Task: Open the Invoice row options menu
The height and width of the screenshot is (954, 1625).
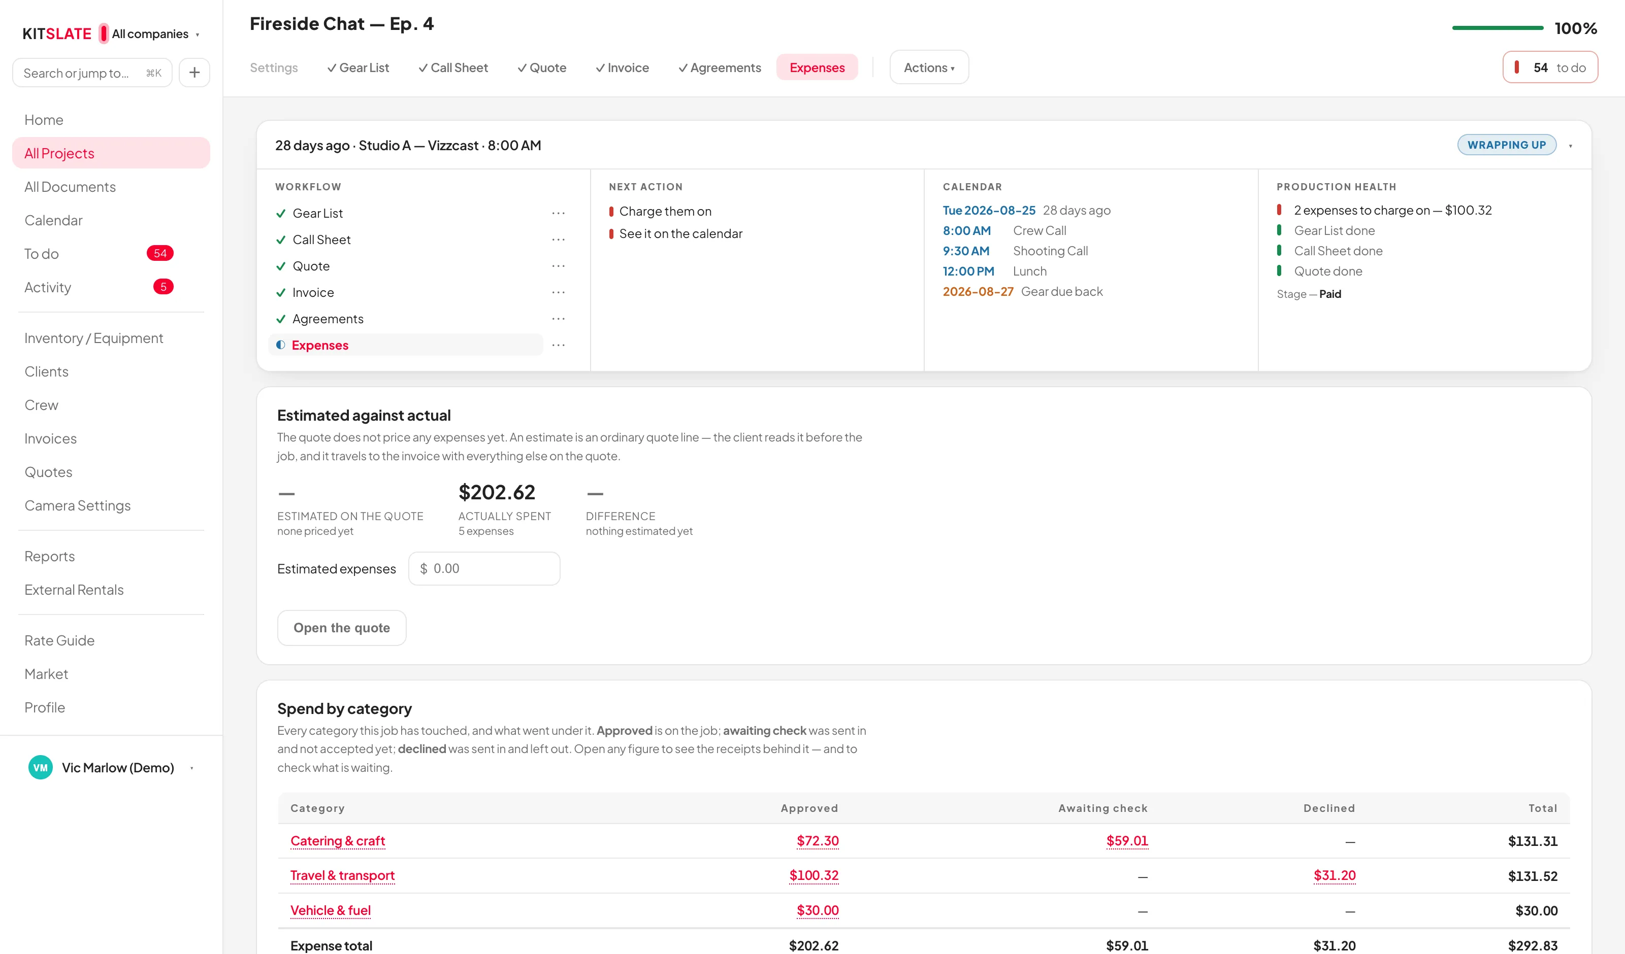Action: 559,293
